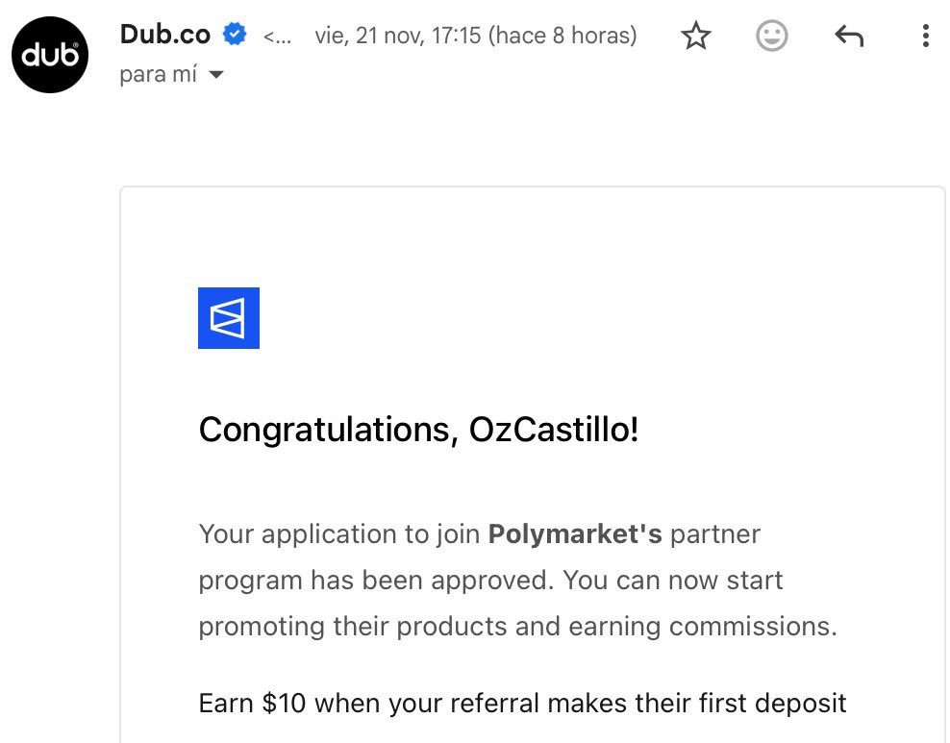
Task: Click the '(hace 8 horas)' relative time
Action: 562,37
